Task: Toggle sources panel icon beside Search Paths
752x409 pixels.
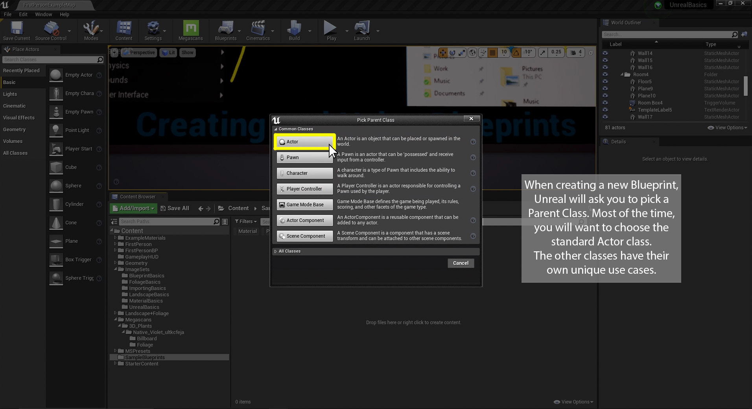Action: 114,222
